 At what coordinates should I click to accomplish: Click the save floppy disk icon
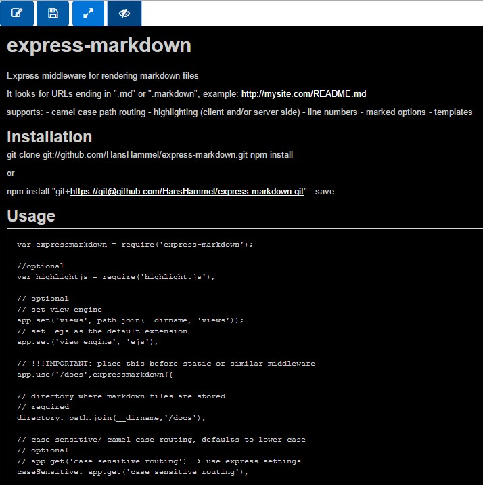[x=53, y=14]
